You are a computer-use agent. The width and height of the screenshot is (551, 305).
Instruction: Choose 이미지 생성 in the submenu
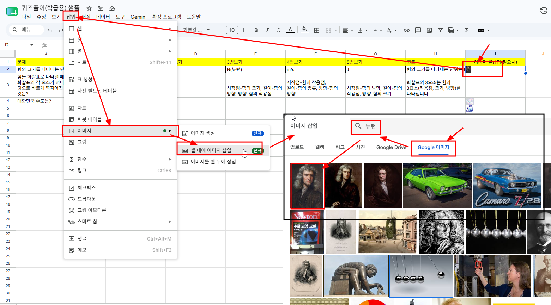click(223, 133)
